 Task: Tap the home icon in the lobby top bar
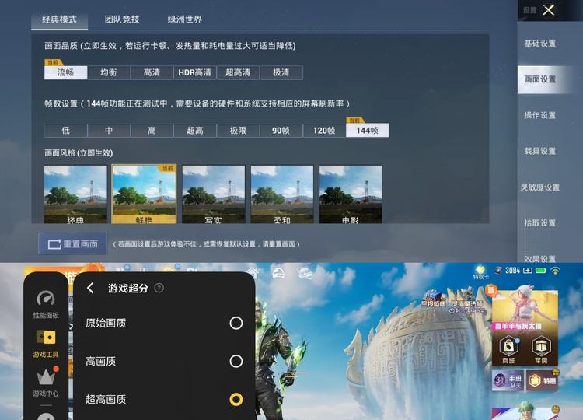[x=253, y=273]
